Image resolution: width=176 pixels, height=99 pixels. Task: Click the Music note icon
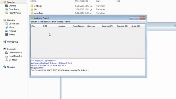(x=7, y=27)
